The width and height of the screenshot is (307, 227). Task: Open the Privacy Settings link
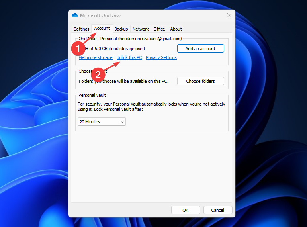161,57
